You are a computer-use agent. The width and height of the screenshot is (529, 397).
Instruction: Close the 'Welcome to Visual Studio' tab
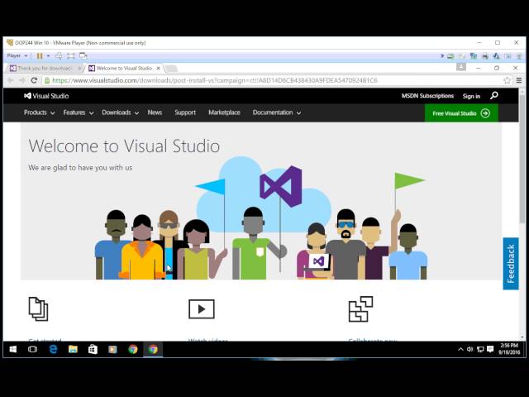(x=158, y=68)
